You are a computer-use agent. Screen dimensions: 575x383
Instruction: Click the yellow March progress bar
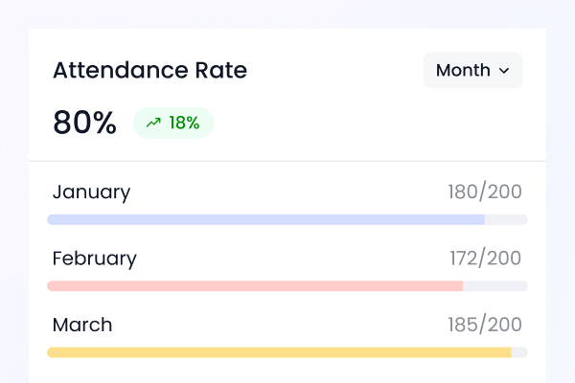279,352
